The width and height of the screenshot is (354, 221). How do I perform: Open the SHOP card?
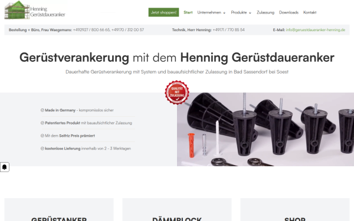pyautogui.click(x=295, y=210)
